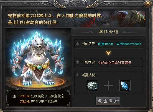Click the diamond icon beside 当前效果
The height and width of the screenshot is (112, 153).
click(78, 44)
